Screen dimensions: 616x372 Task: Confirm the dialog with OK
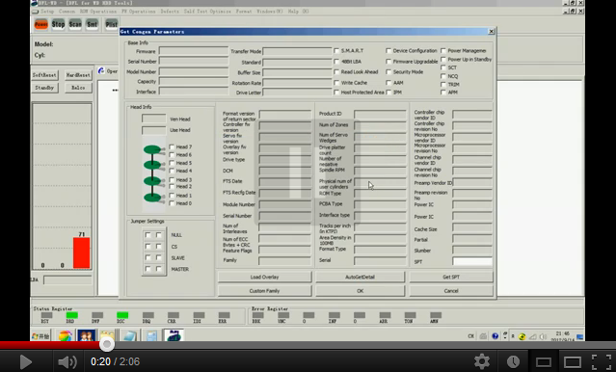360,291
